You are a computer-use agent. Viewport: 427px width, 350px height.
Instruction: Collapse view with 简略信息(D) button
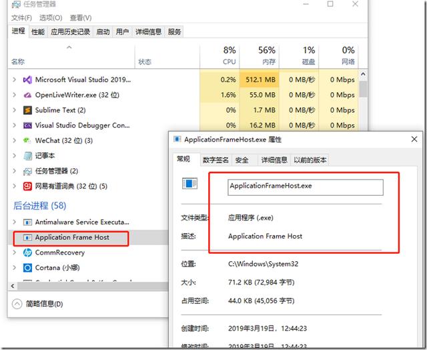pyautogui.click(x=37, y=304)
